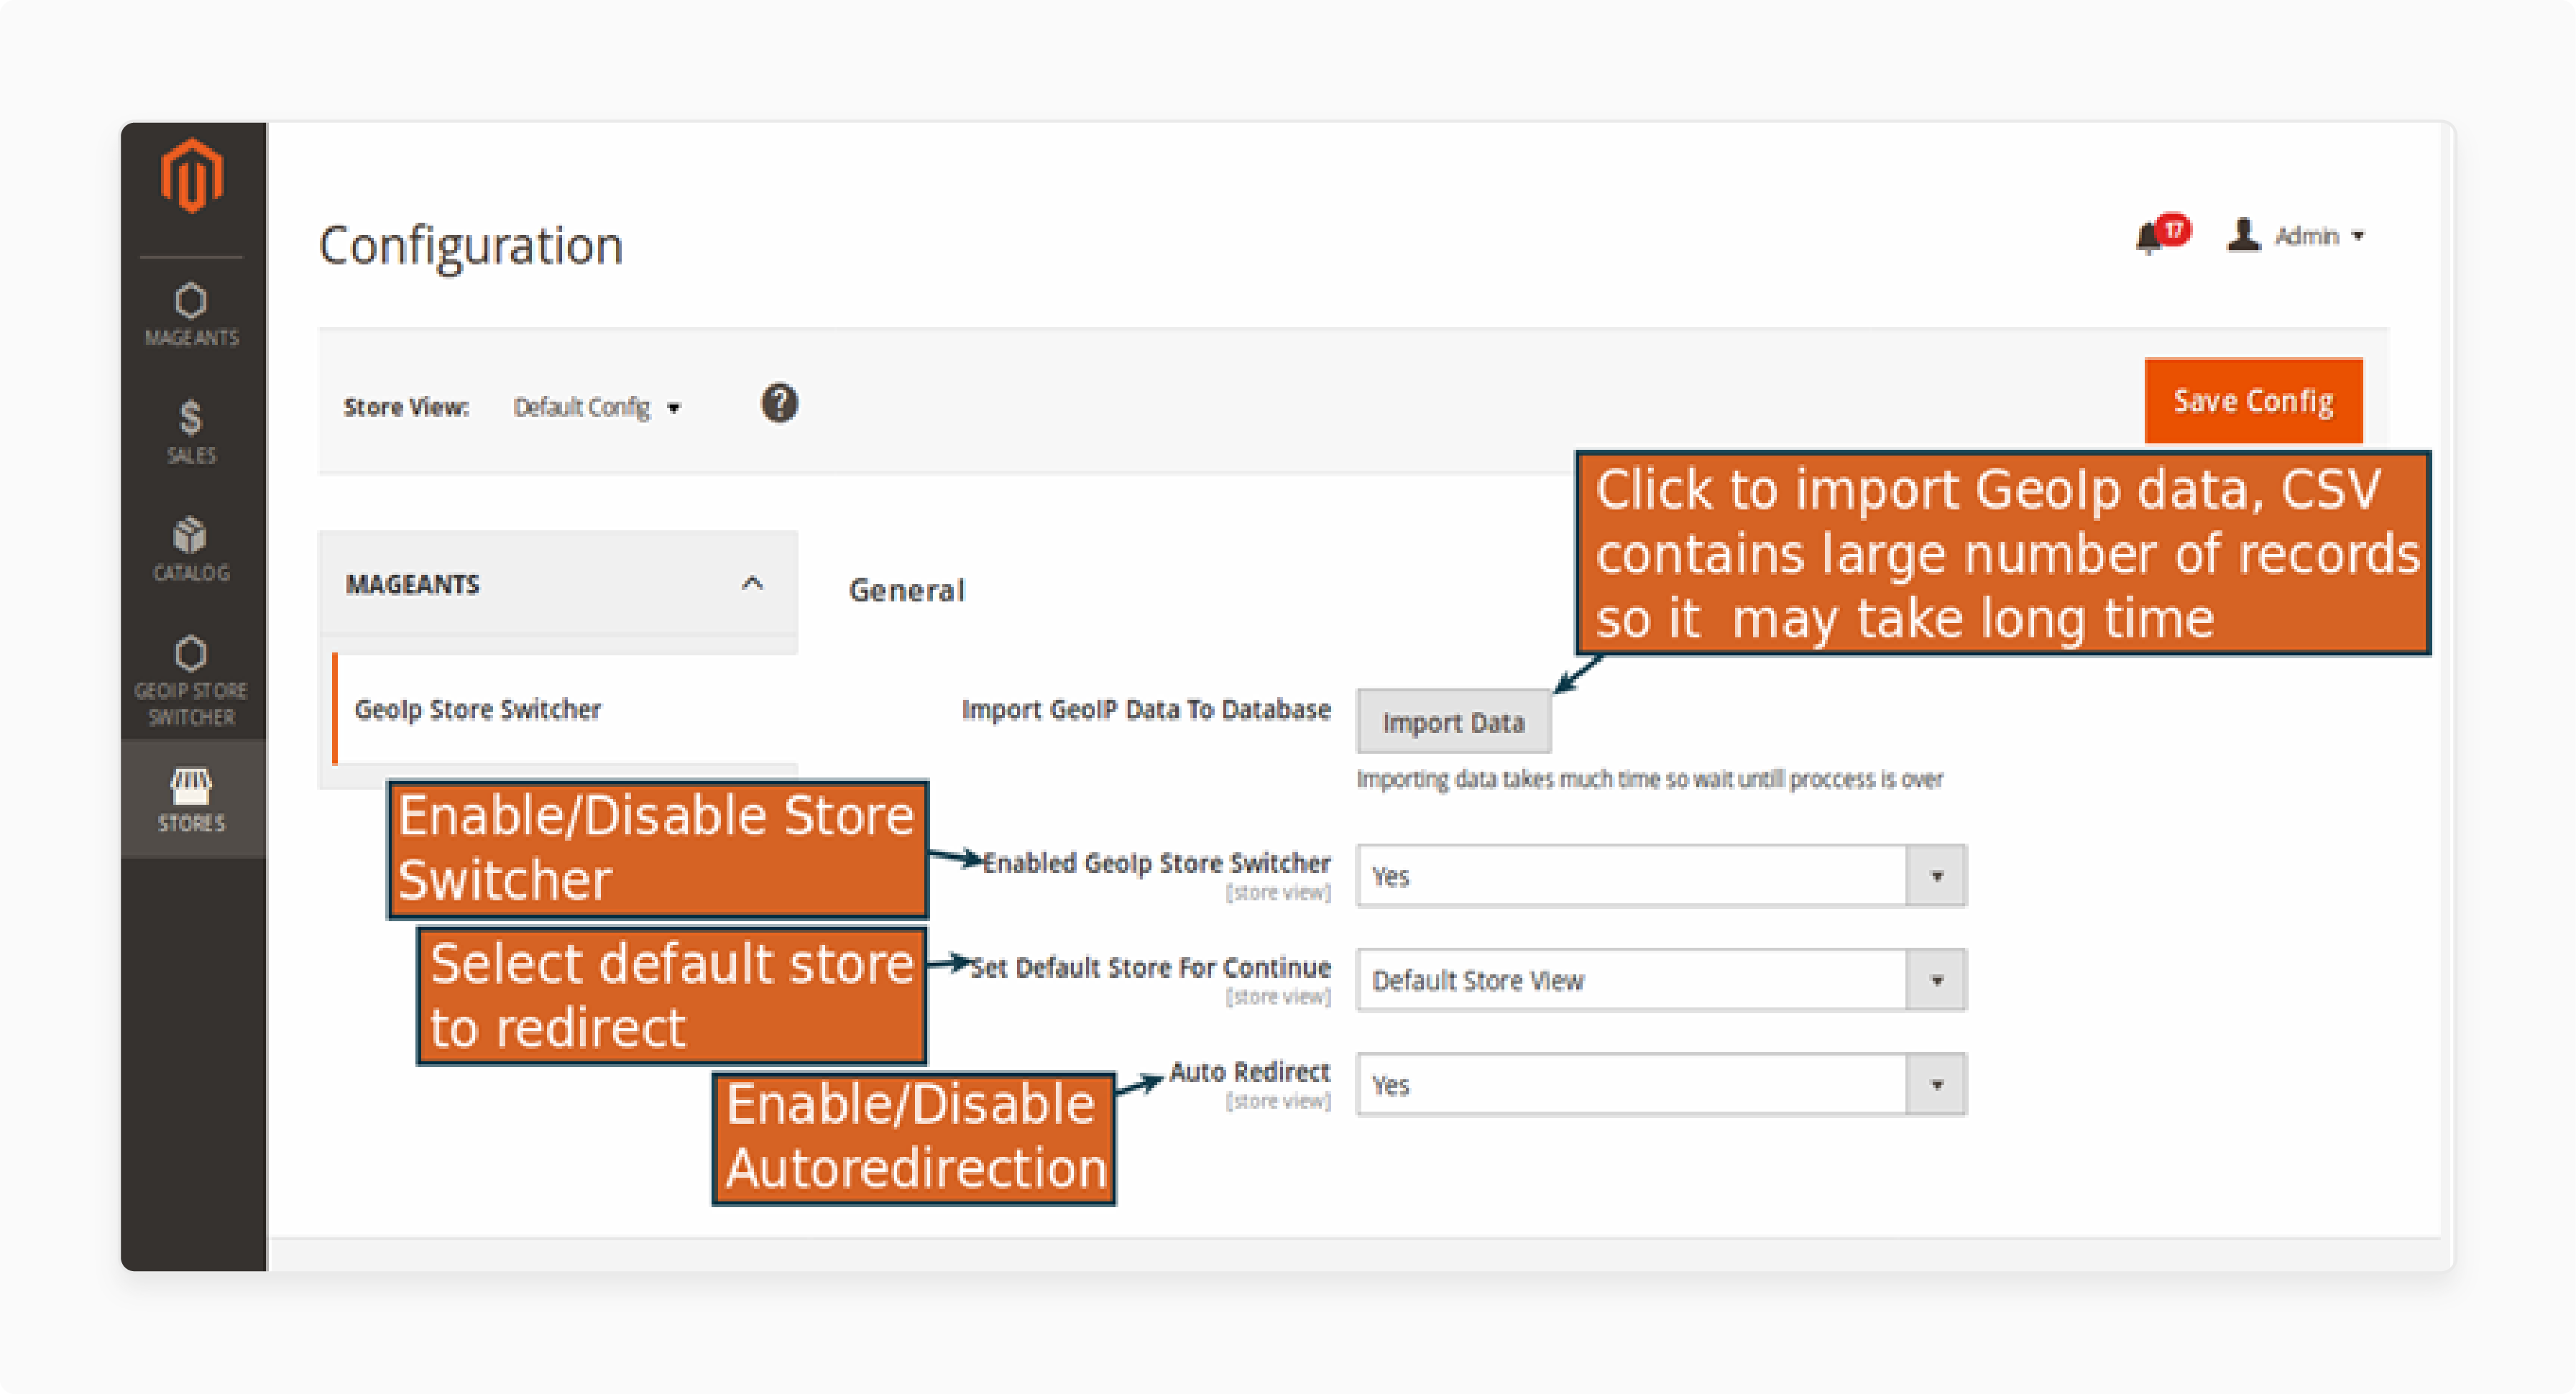Image resolution: width=2576 pixels, height=1394 pixels.
Task: Open the Mageants sidebar menu
Action: pos(191,315)
